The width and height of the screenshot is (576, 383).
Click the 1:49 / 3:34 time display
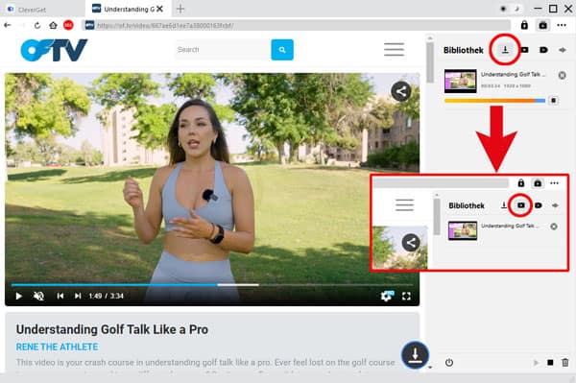(x=107, y=296)
